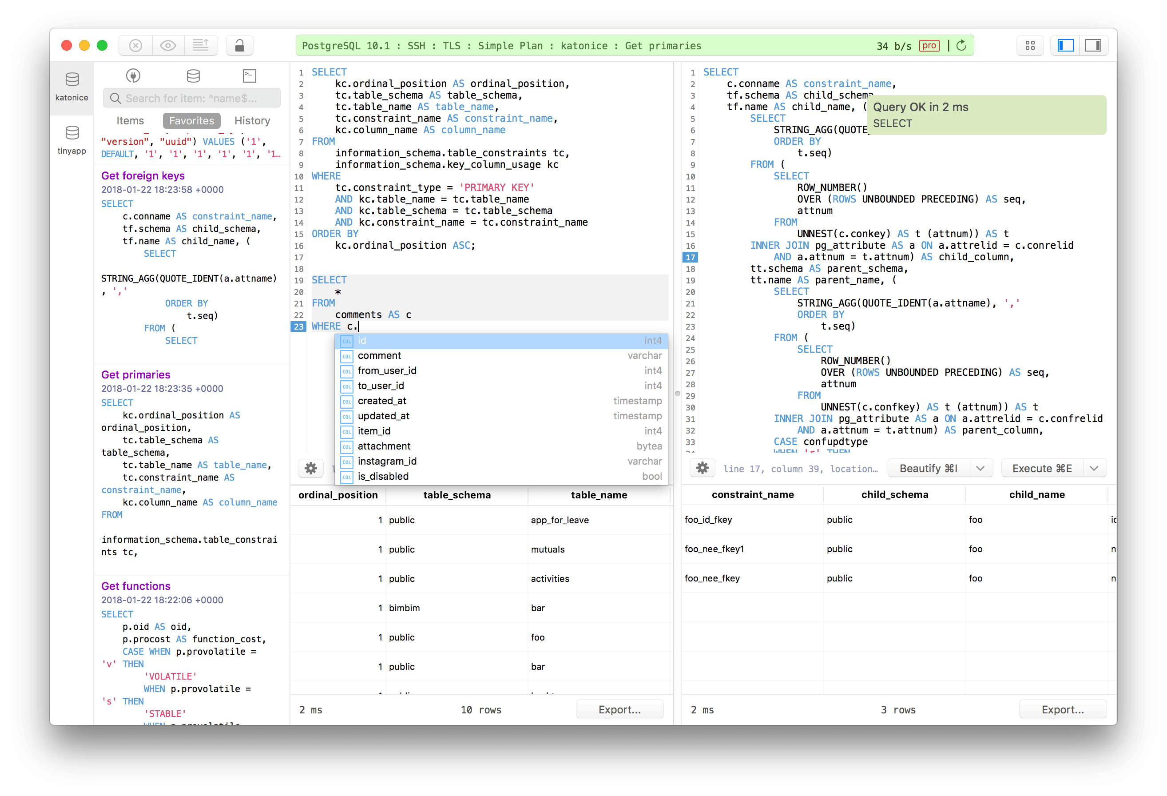
Task: Click the Search for item field
Action: tap(191, 99)
